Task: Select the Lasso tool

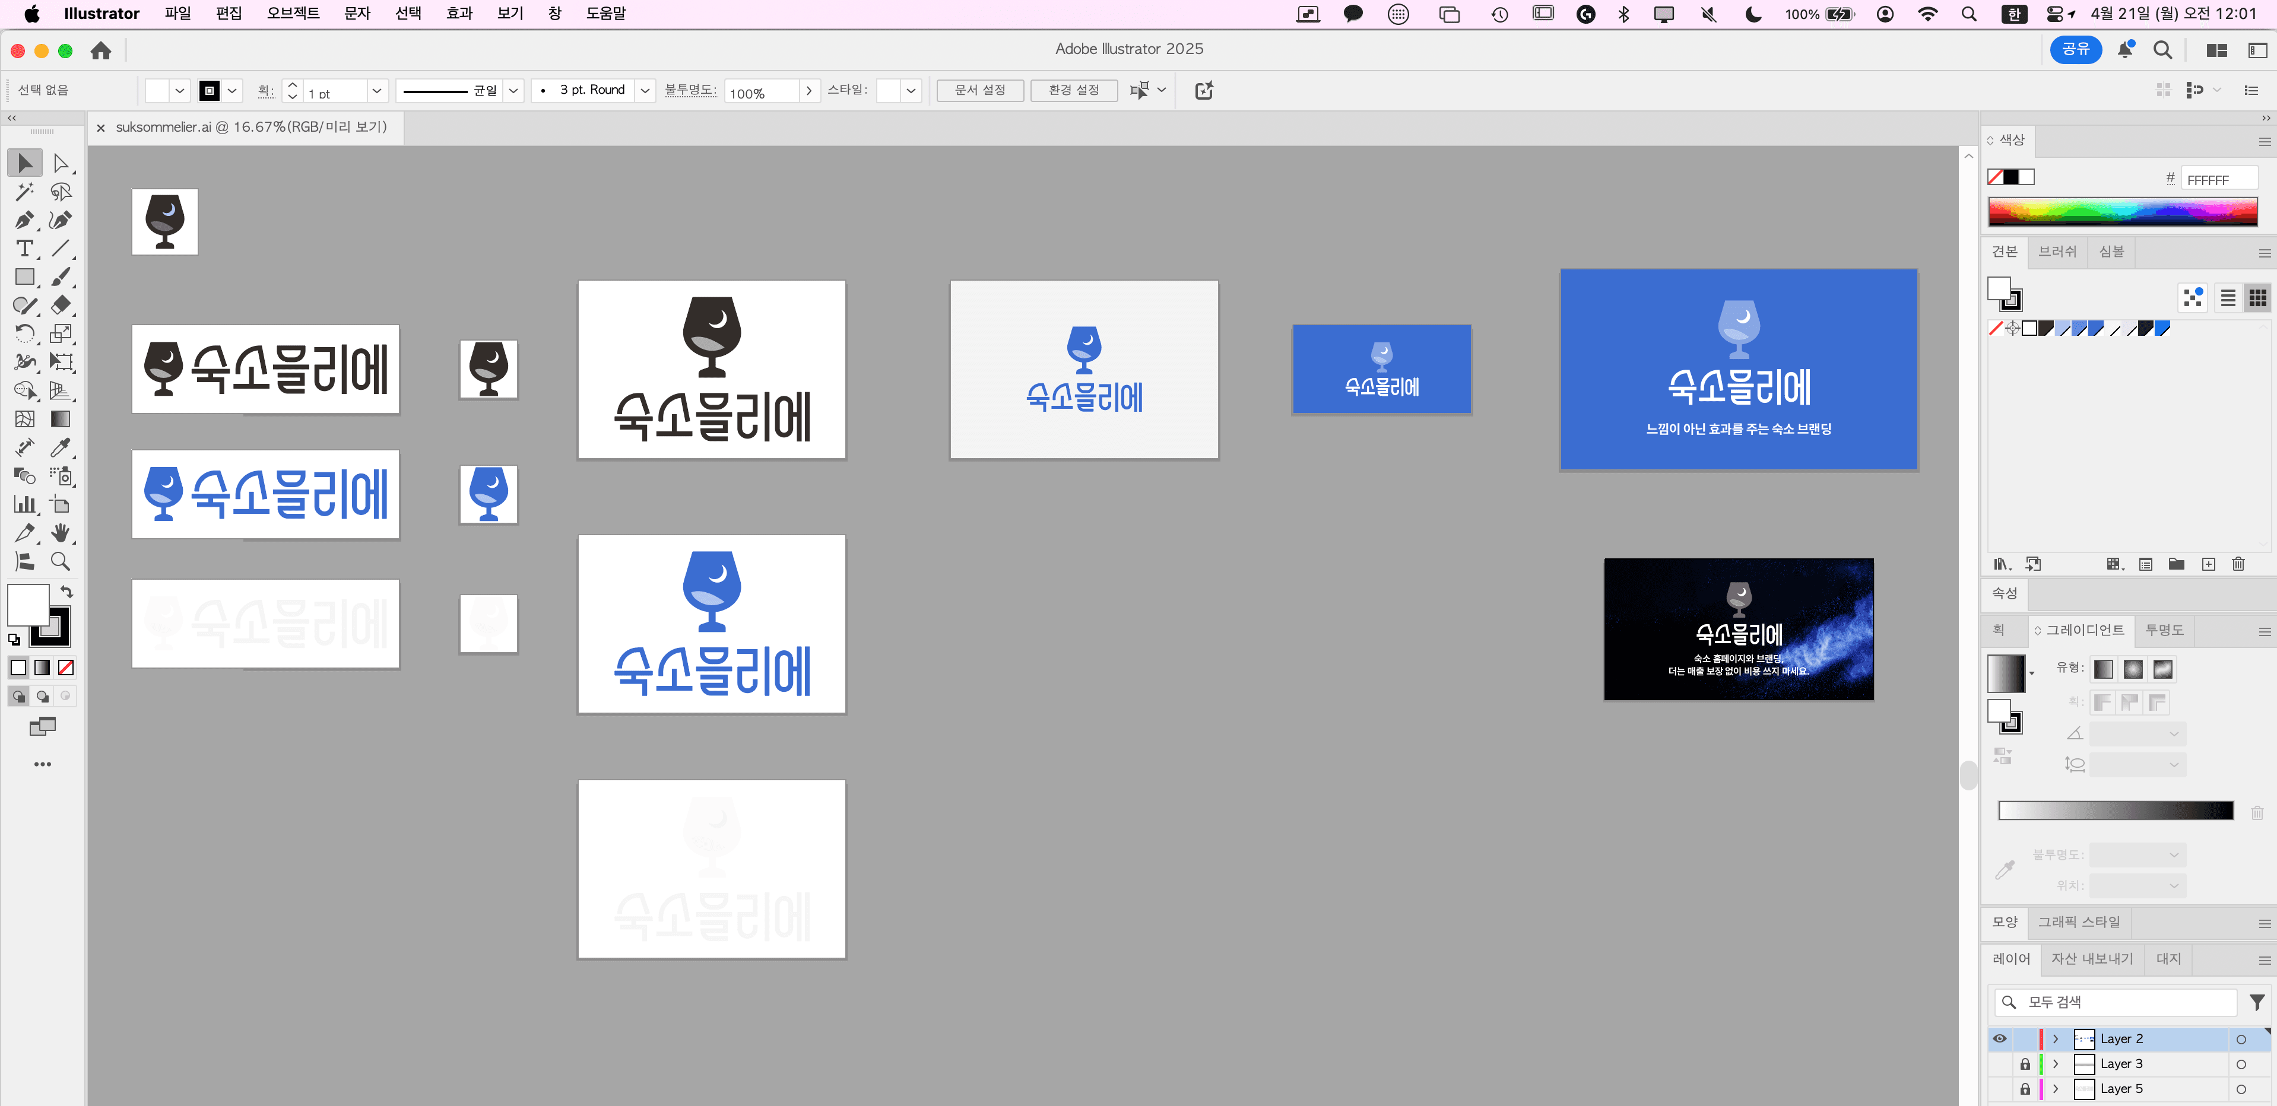Action: point(60,192)
